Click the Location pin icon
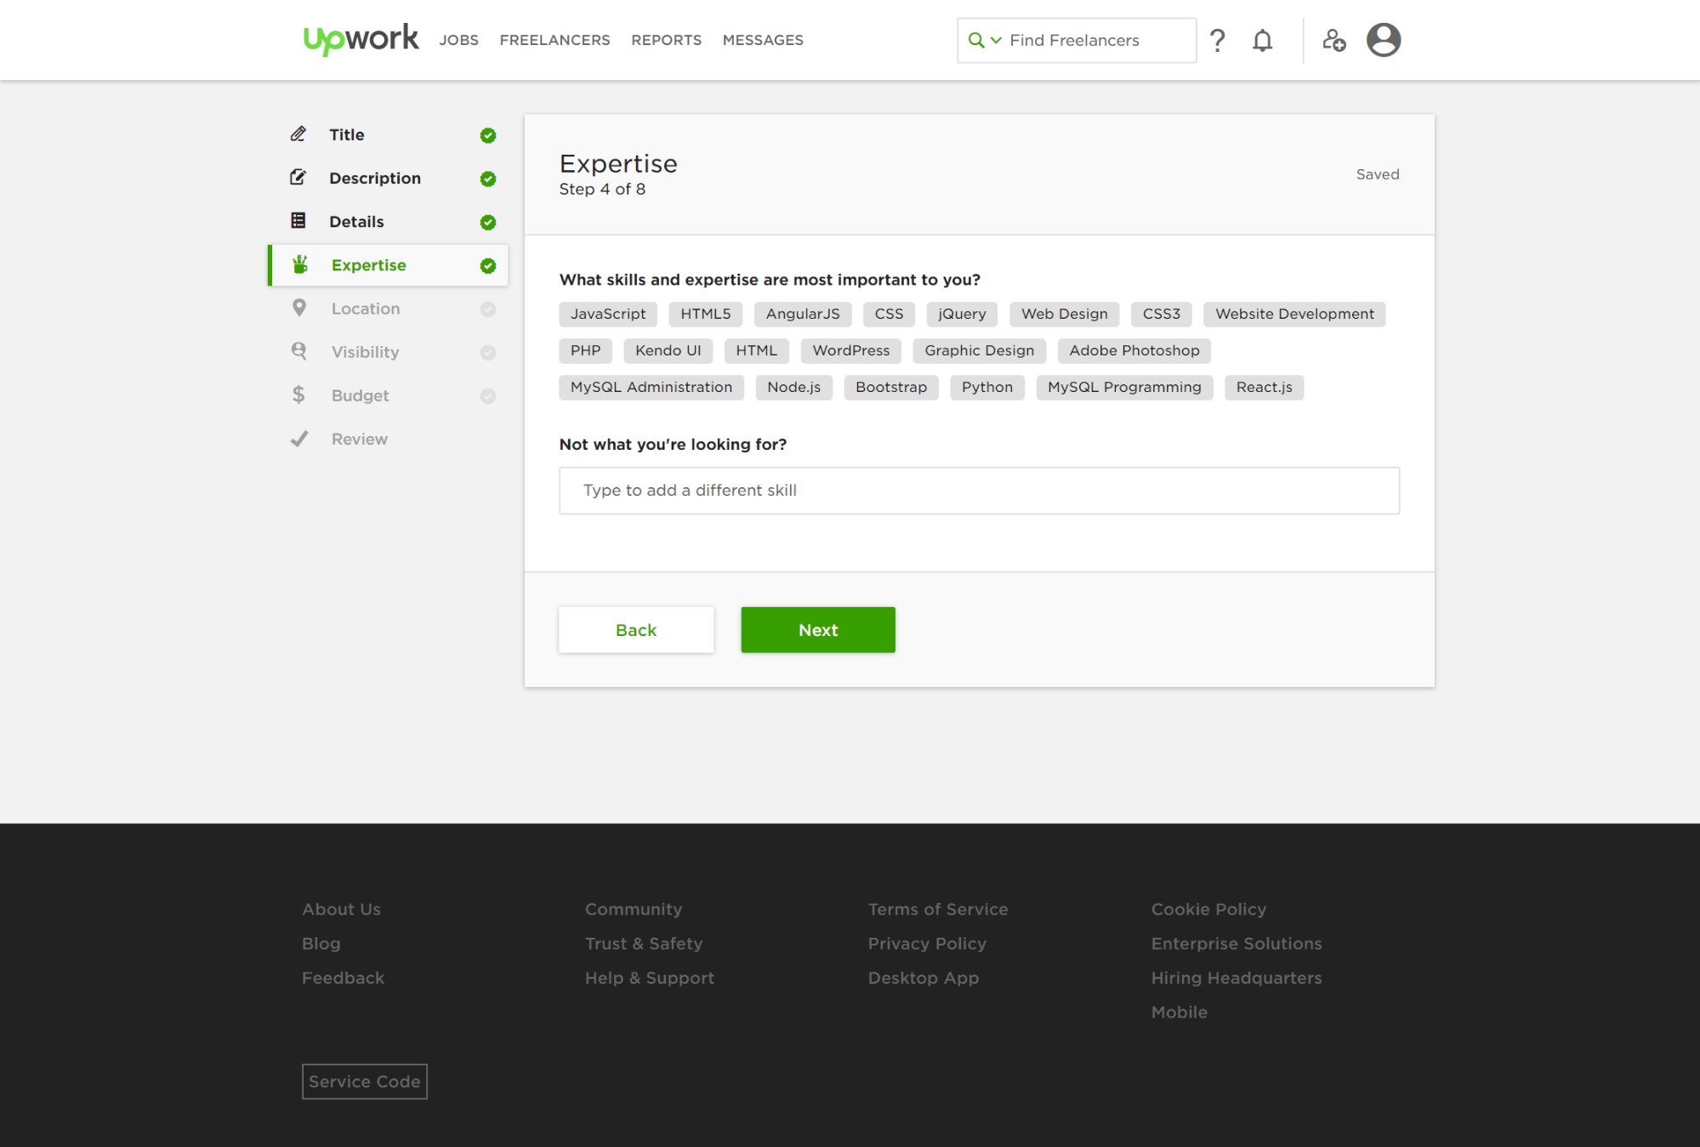 [299, 308]
